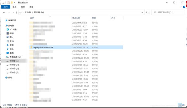Refresh the current folder
187x108 pixels.
(147, 12)
